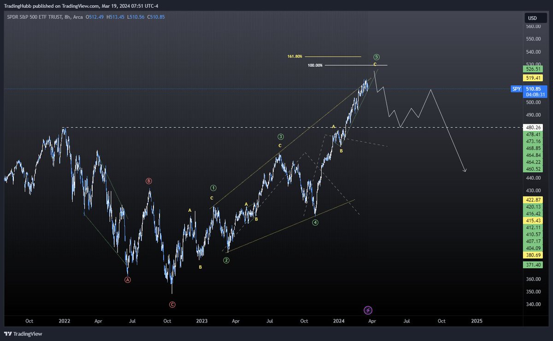Click the blue SPY last price label
Image resolution: width=553 pixels, height=341 pixels.
coord(516,89)
